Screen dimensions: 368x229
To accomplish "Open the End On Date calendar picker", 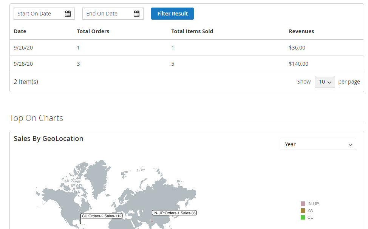I will click(136, 13).
